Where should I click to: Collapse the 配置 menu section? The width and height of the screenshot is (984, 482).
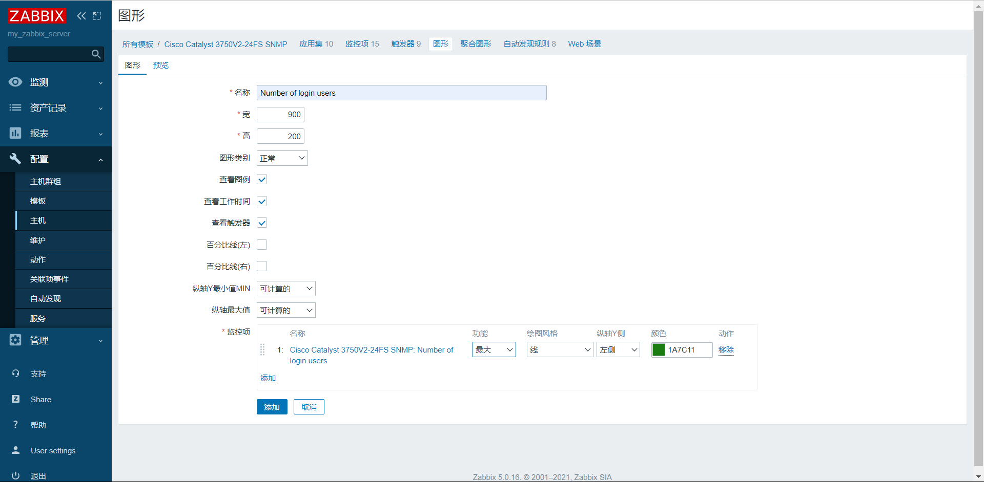click(56, 159)
